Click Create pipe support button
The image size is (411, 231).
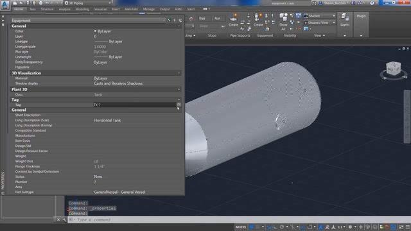[233, 20]
